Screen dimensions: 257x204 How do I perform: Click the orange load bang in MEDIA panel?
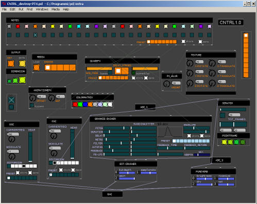click(37, 67)
